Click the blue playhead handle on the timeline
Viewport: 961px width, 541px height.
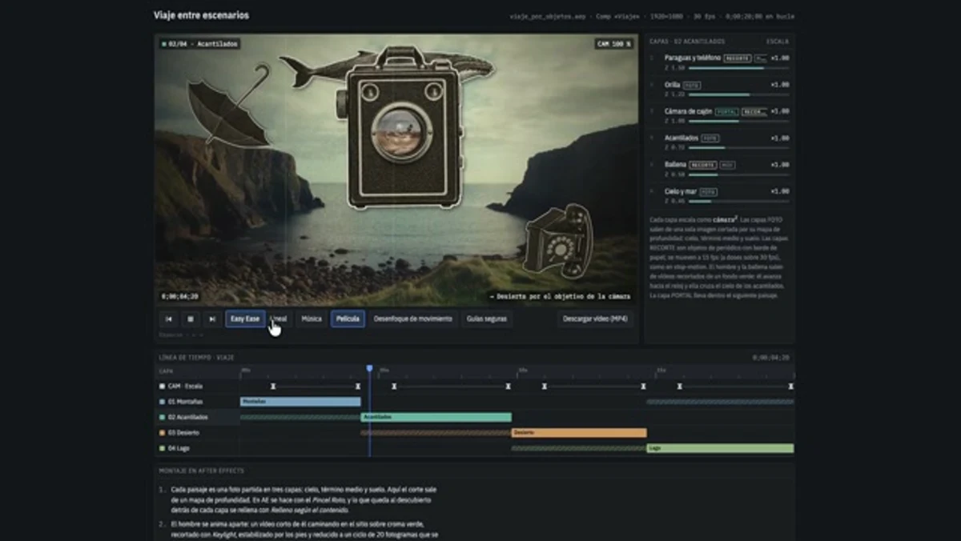(x=369, y=368)
